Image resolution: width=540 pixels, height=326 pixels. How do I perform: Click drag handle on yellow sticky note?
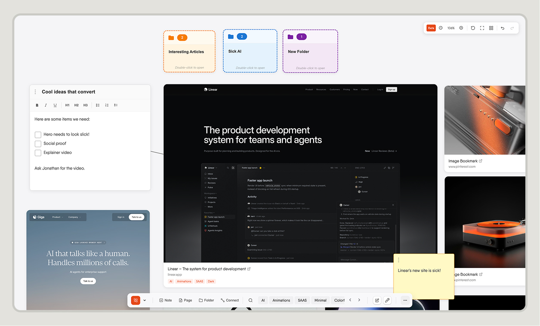click(399, 260)
